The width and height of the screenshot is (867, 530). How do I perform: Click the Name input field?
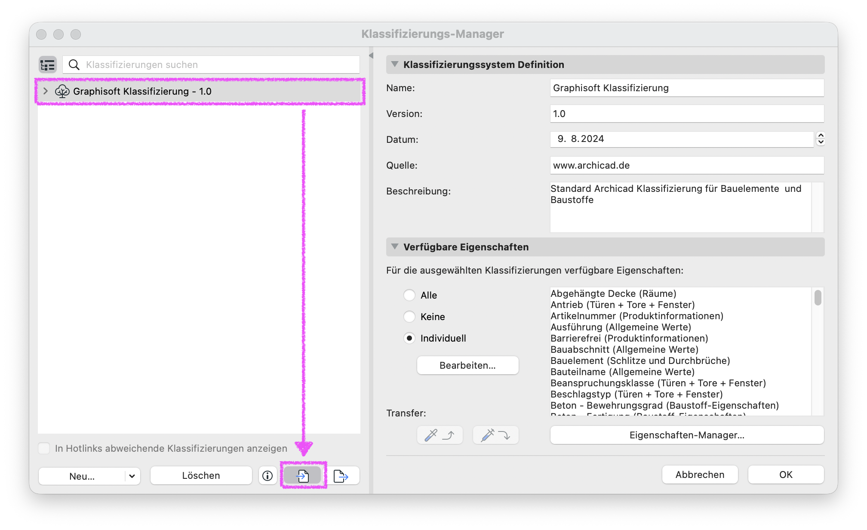coord(687,88)
